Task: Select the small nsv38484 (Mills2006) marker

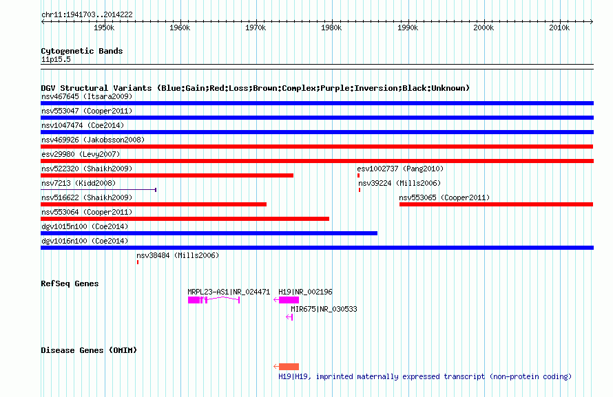Action: coord(138,262)
